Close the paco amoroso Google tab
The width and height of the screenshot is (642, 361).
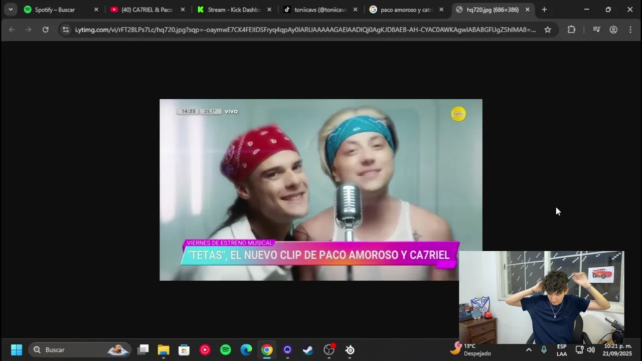tap(441, 10)
